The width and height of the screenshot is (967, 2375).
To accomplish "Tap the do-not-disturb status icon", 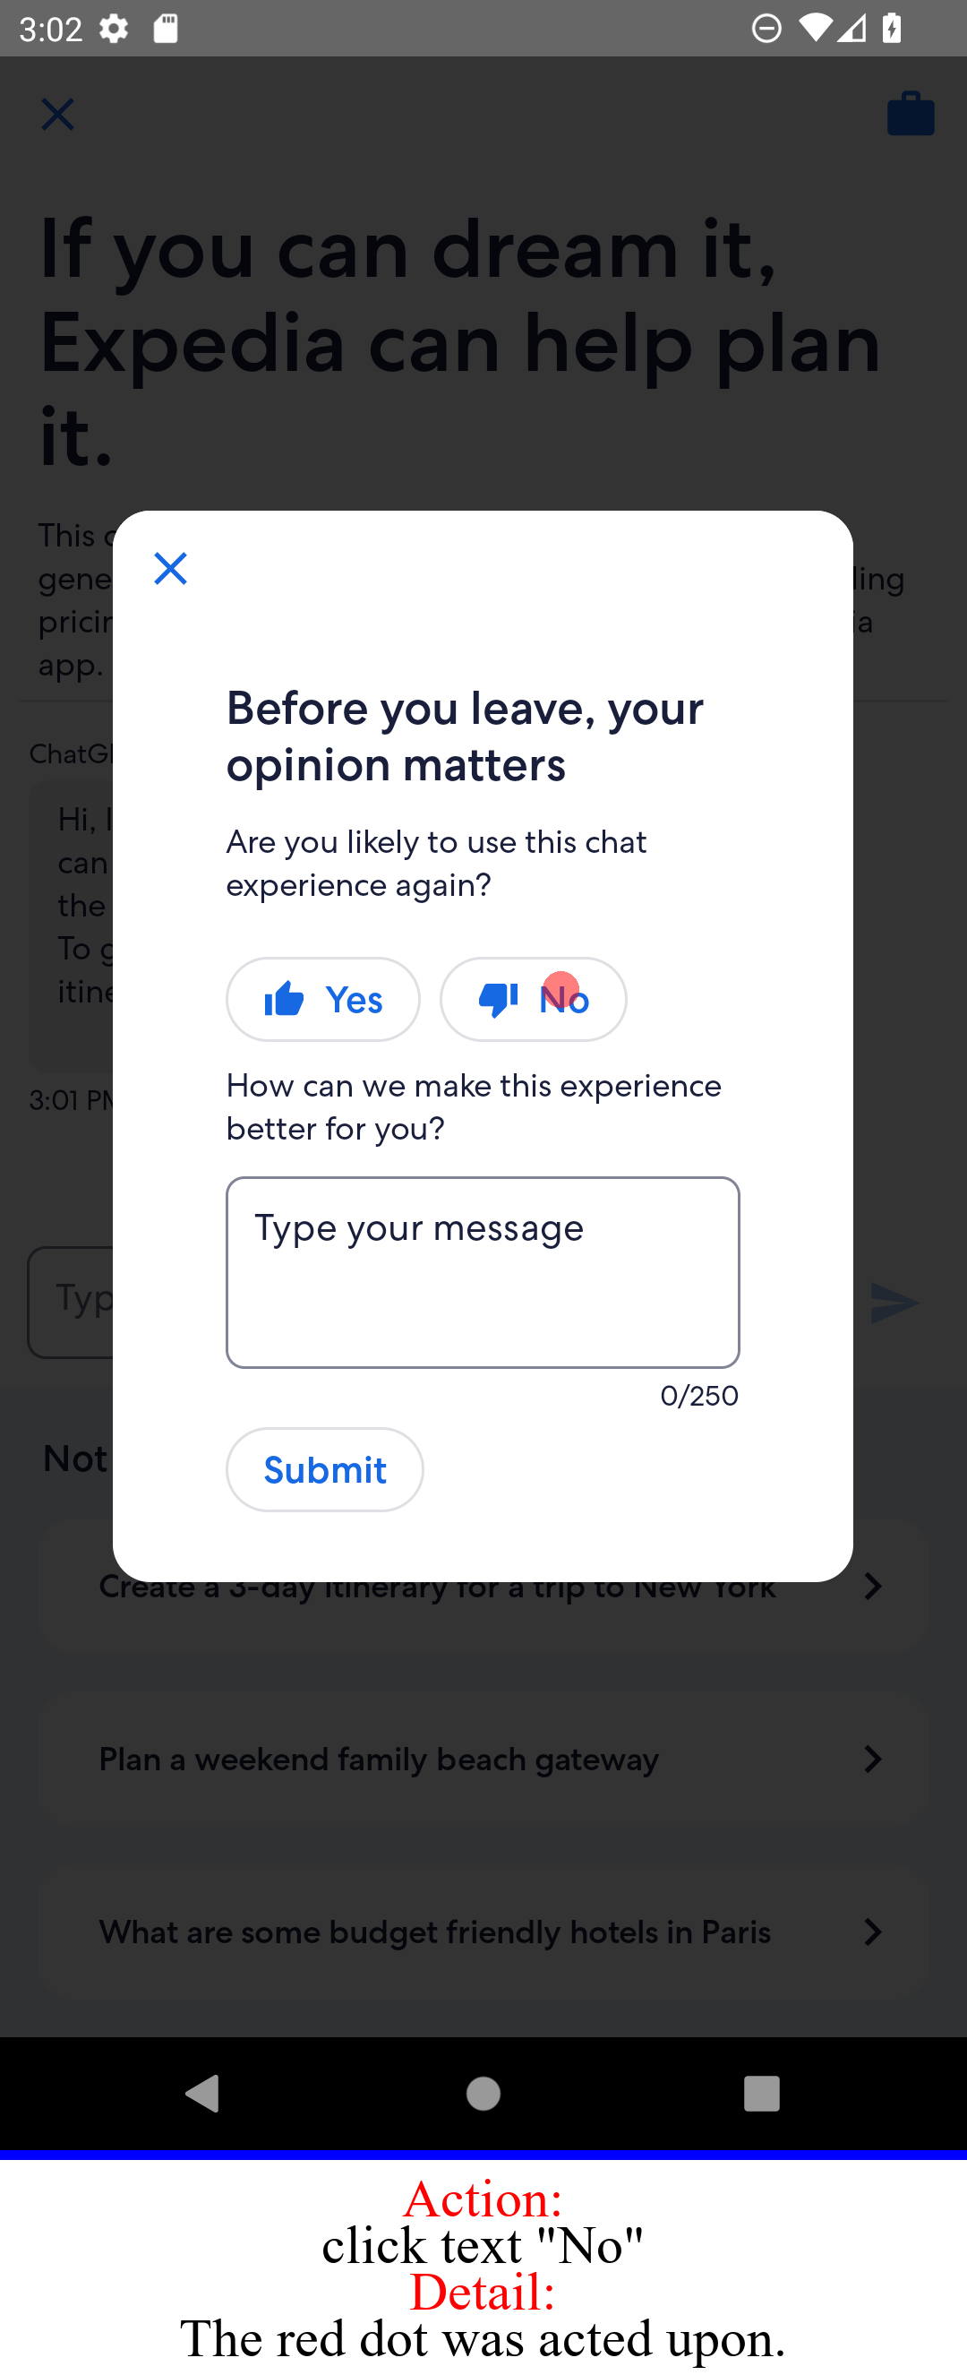I will click(x=766, y=29).
